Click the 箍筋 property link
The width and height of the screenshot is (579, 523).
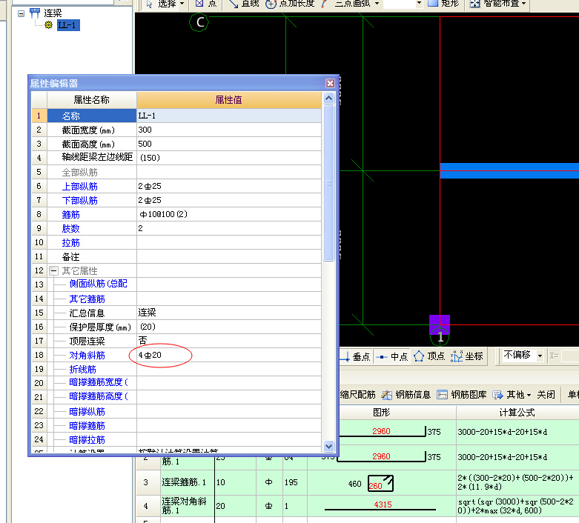(x=71, y=214)
